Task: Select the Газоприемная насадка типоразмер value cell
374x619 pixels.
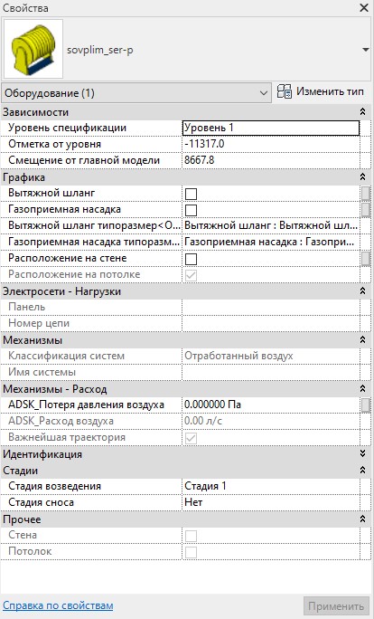Action: pos(271,242)
